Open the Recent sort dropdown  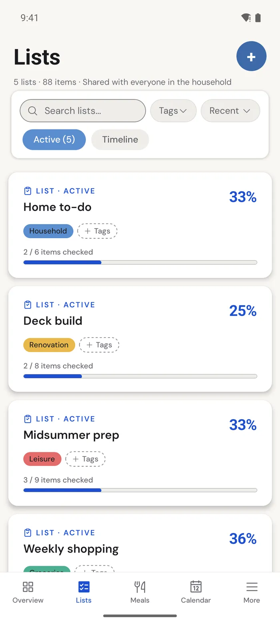pyautogui.click(x=230, y=111)
